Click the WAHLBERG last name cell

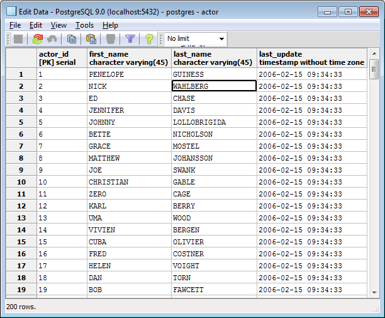pyautogui.click(x=214, y=86)
